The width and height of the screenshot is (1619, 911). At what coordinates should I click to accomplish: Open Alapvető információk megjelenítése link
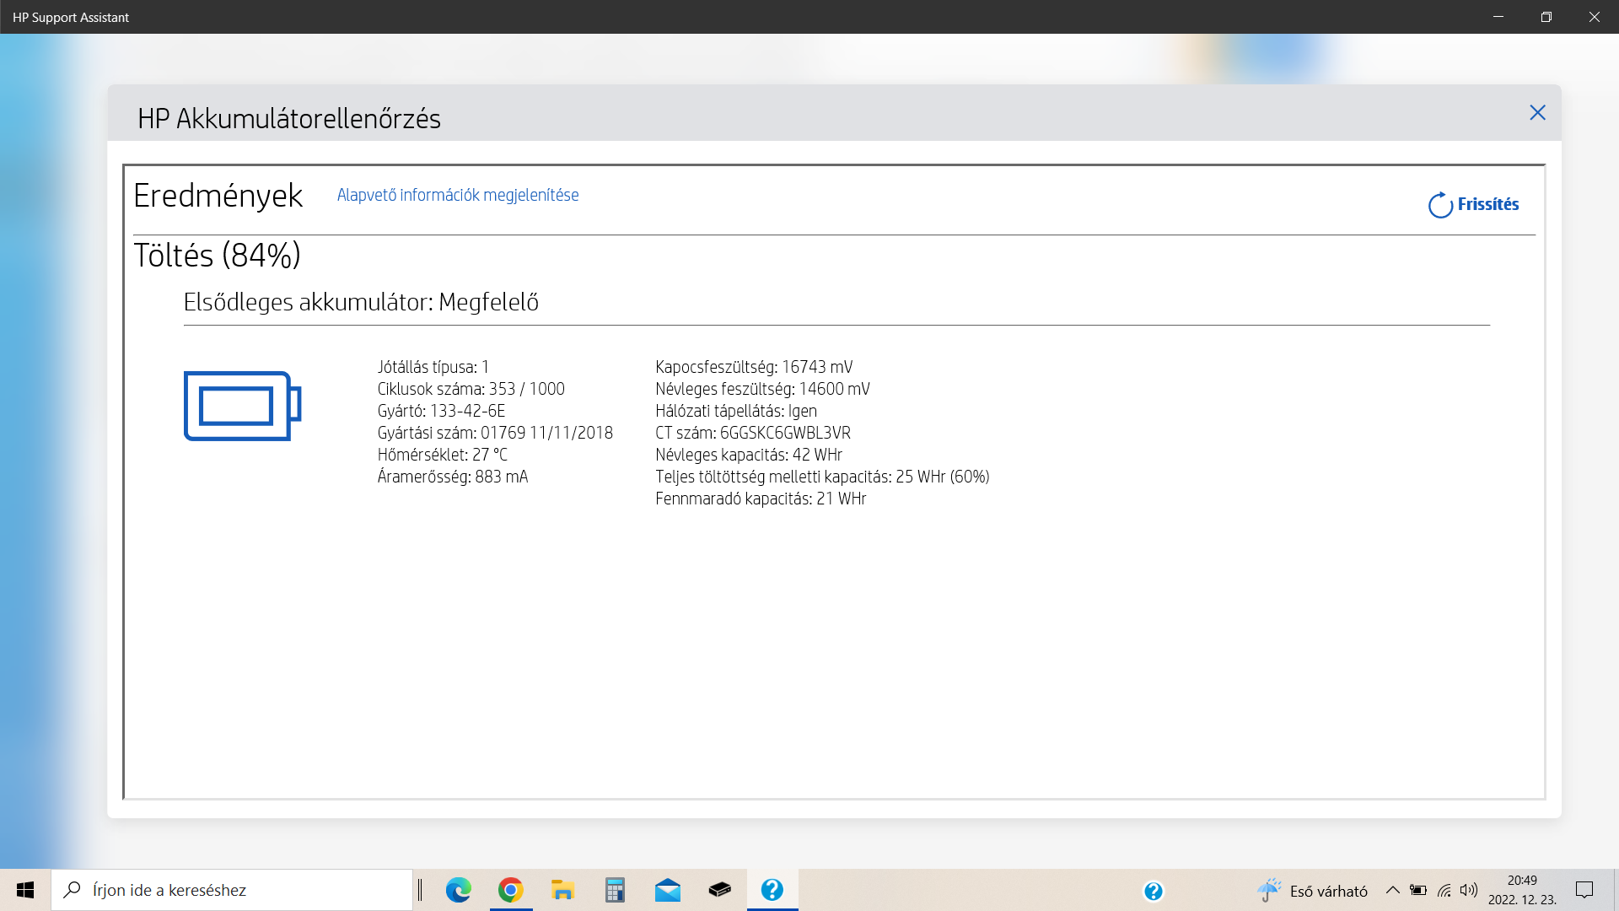tap(458, 195)
